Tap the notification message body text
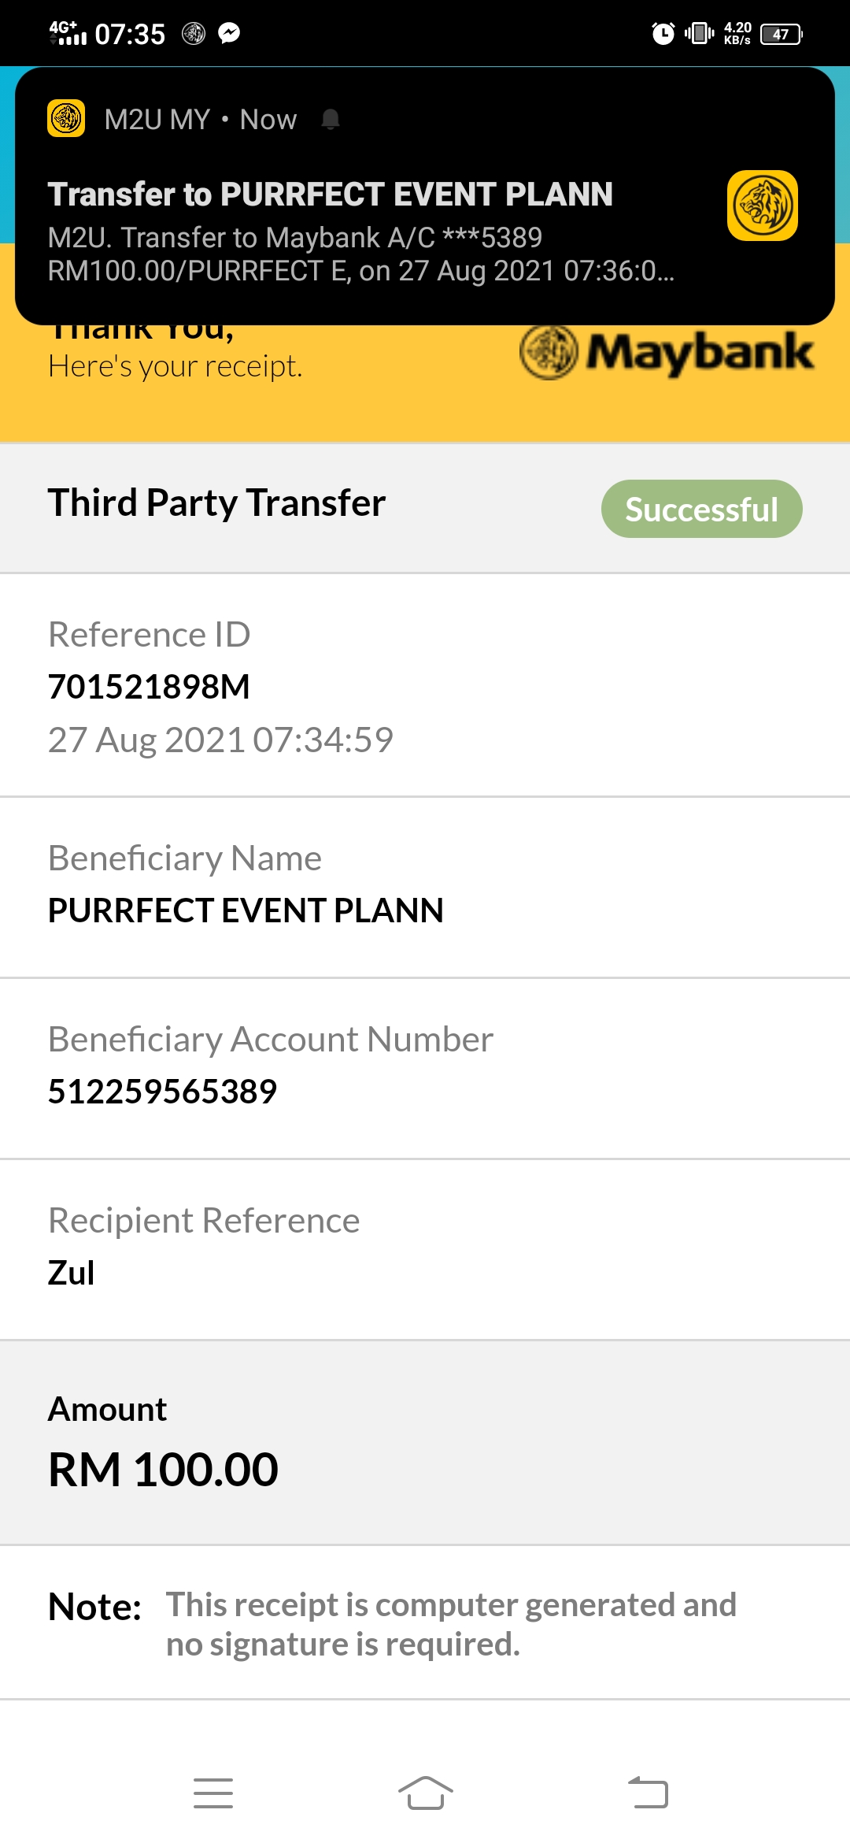 [360, 254]
